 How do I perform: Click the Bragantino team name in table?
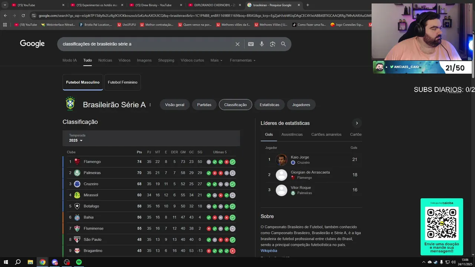click(x=93, y=251)
